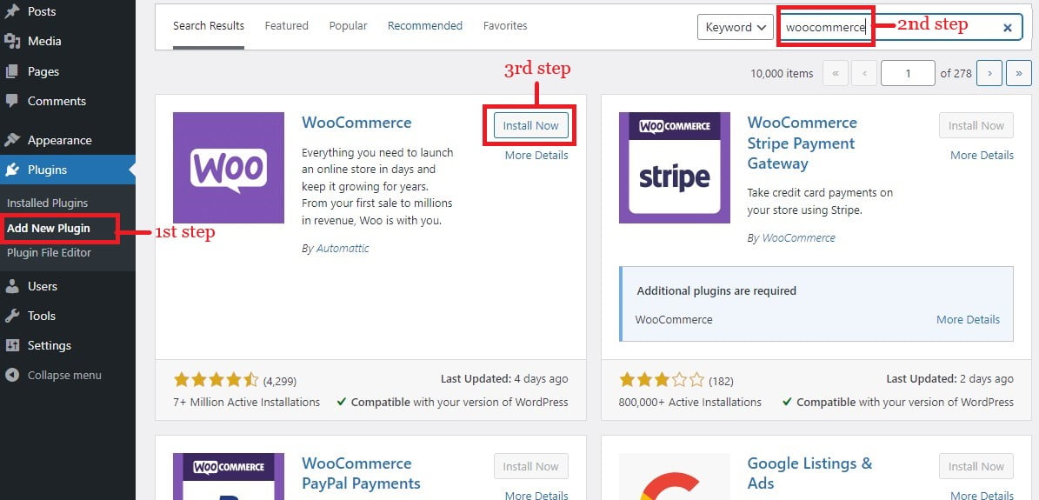
Task: Click the Settings sliders icon
Action: [12, 345]
